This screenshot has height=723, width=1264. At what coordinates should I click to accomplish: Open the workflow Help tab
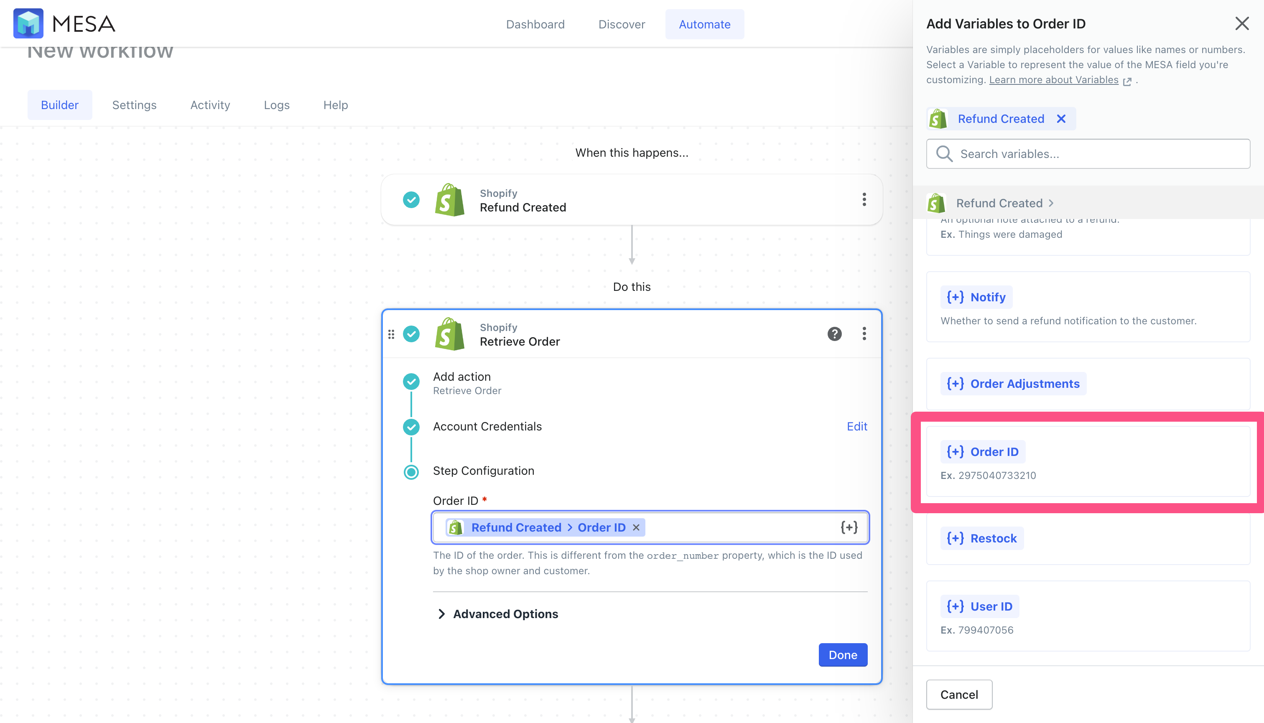click(335, 105)
